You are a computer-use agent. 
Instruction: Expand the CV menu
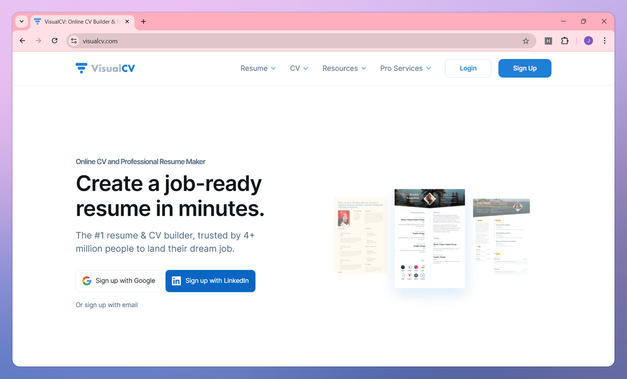pos(299,68)
